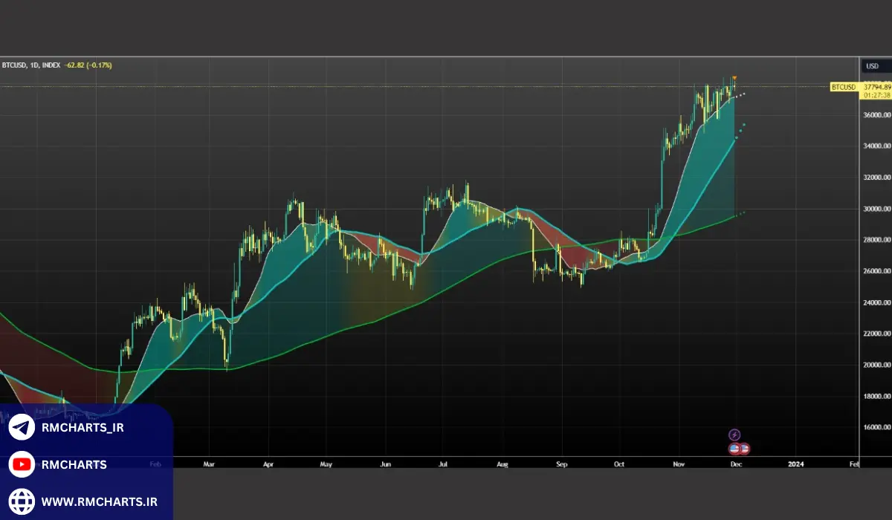Click the RMCHARTS_IR Telegram handle text
Image resolution: width=892 pixels, height=520 pixels.
point(82,428)
